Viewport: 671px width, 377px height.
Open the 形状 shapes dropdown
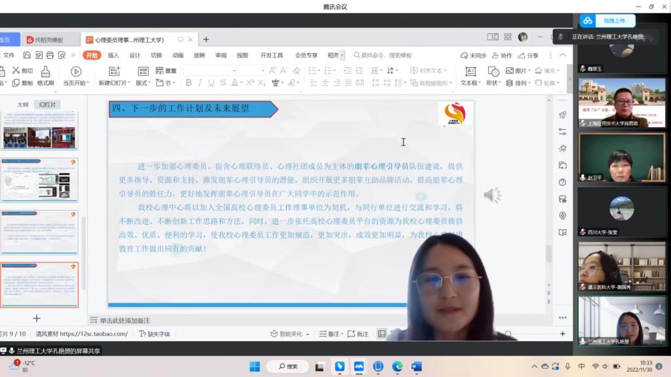[x=493, y=83]
